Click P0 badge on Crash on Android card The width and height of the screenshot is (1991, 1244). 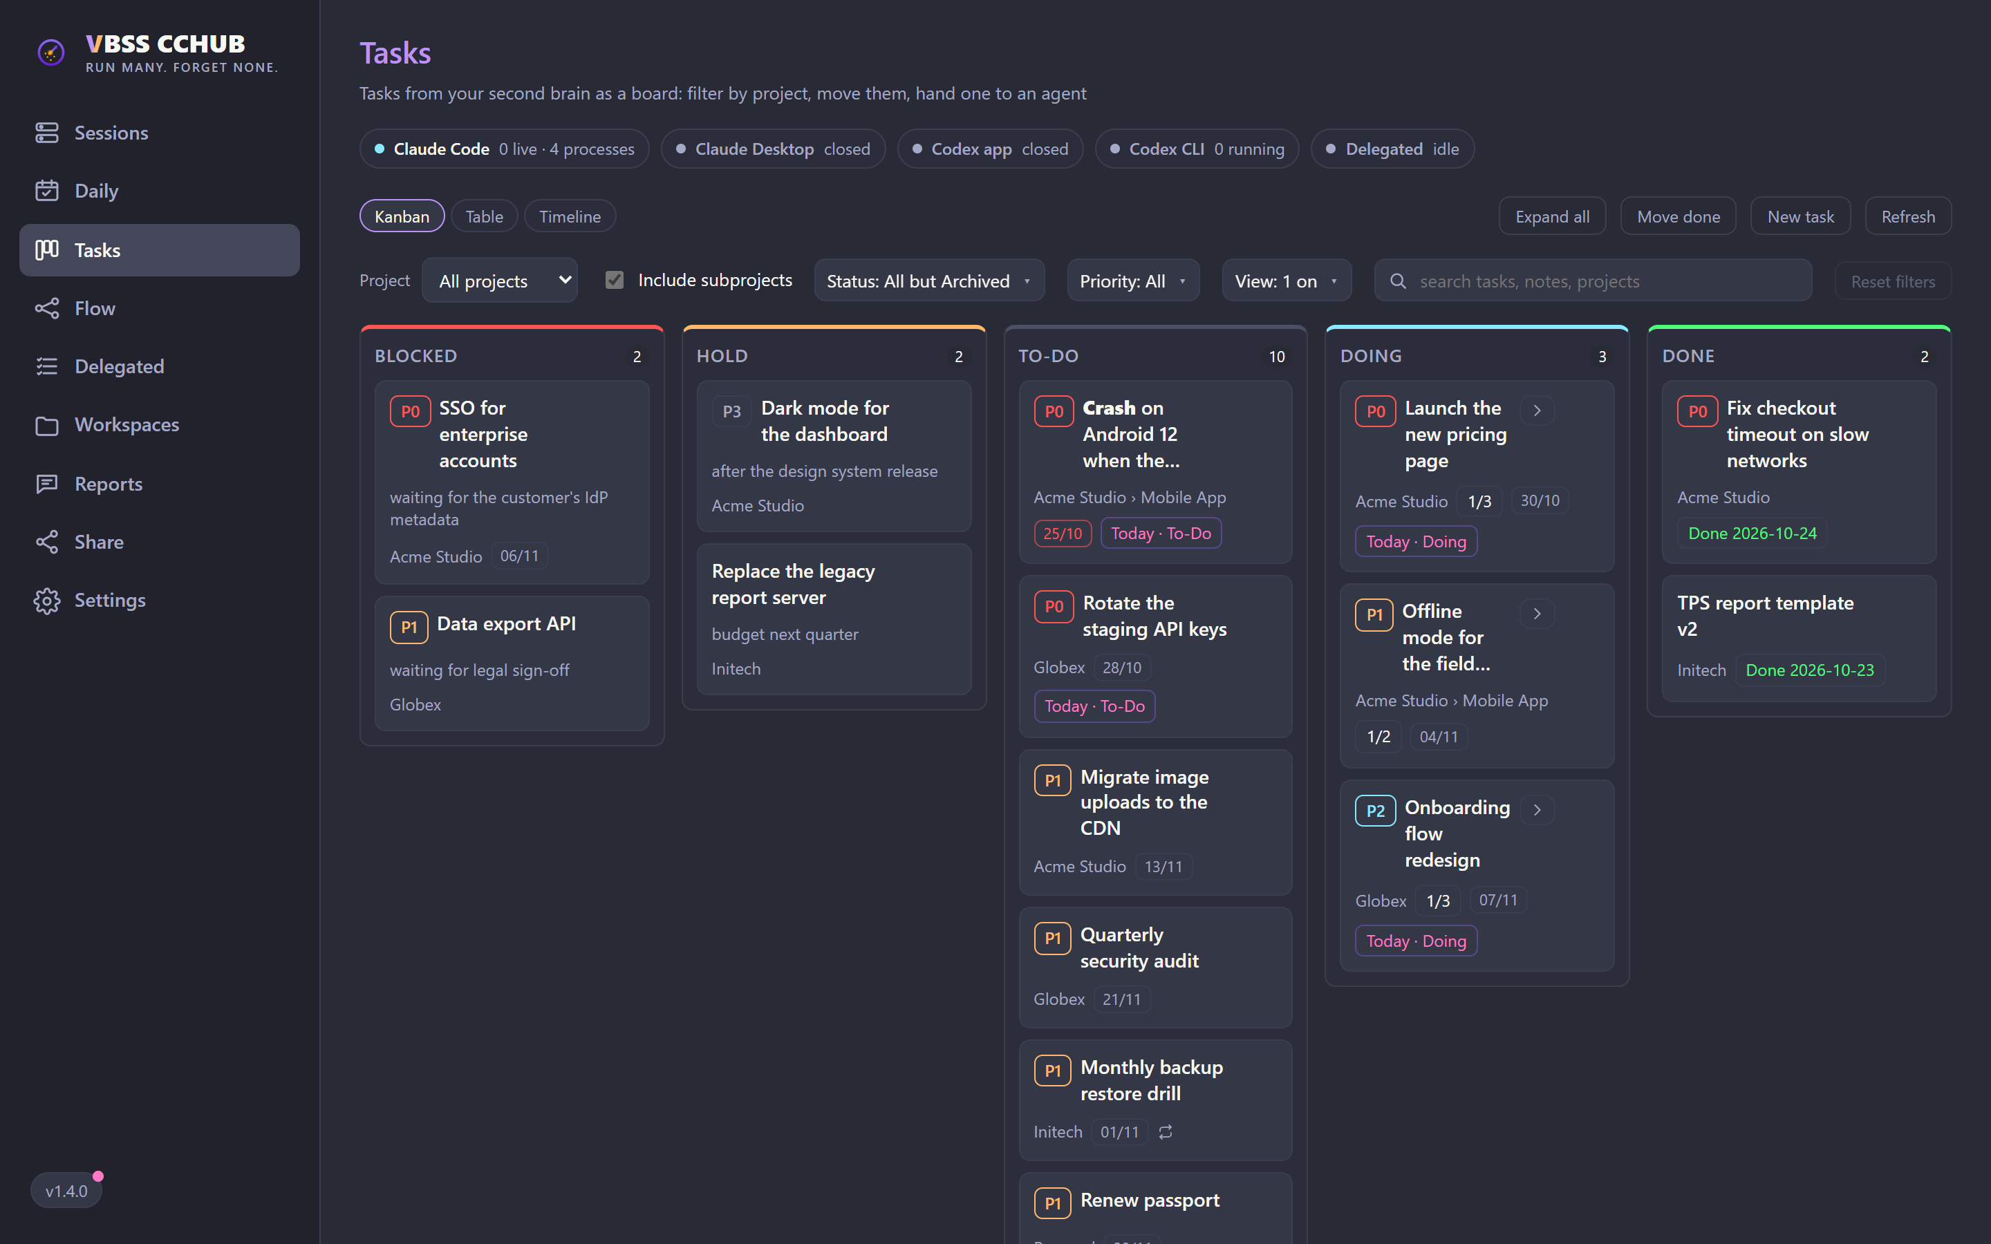(x=1054, y=411)
